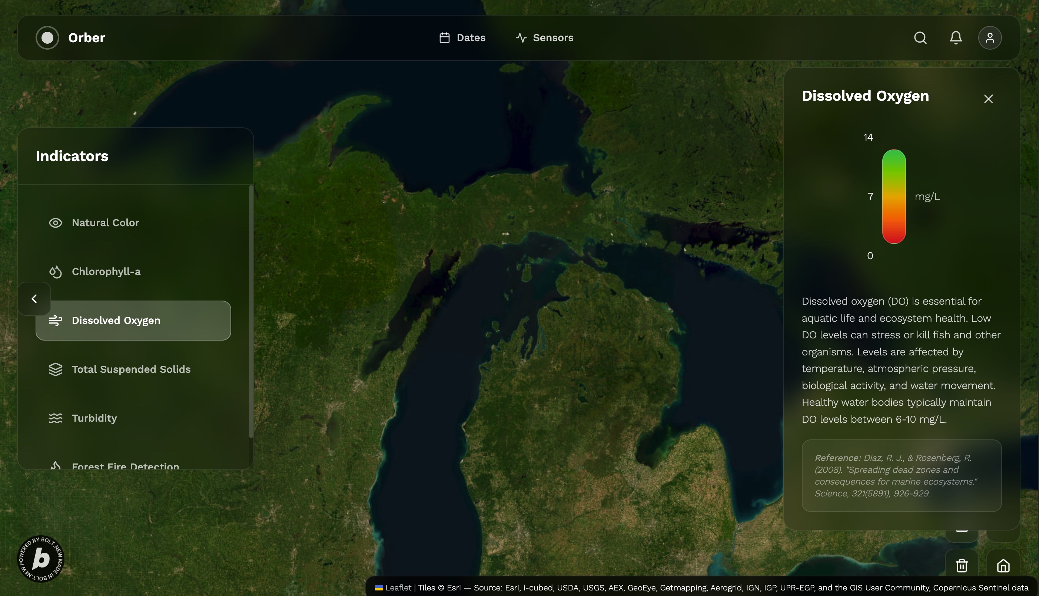Open the Leaflet attribution link
Screen dimensions: 1039x596
[x=398, y=588]
